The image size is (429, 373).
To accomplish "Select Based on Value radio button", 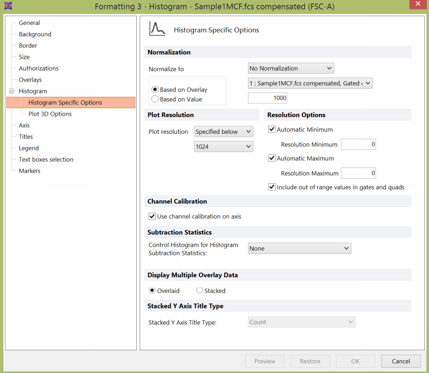I will click(x=155, y=99).
